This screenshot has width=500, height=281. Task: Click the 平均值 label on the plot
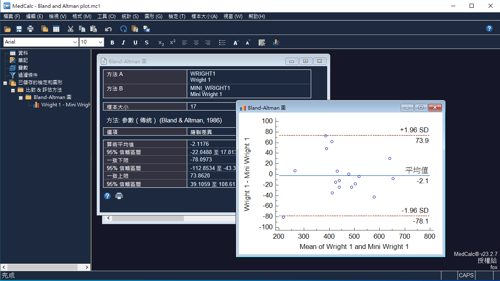click(417, 170)
